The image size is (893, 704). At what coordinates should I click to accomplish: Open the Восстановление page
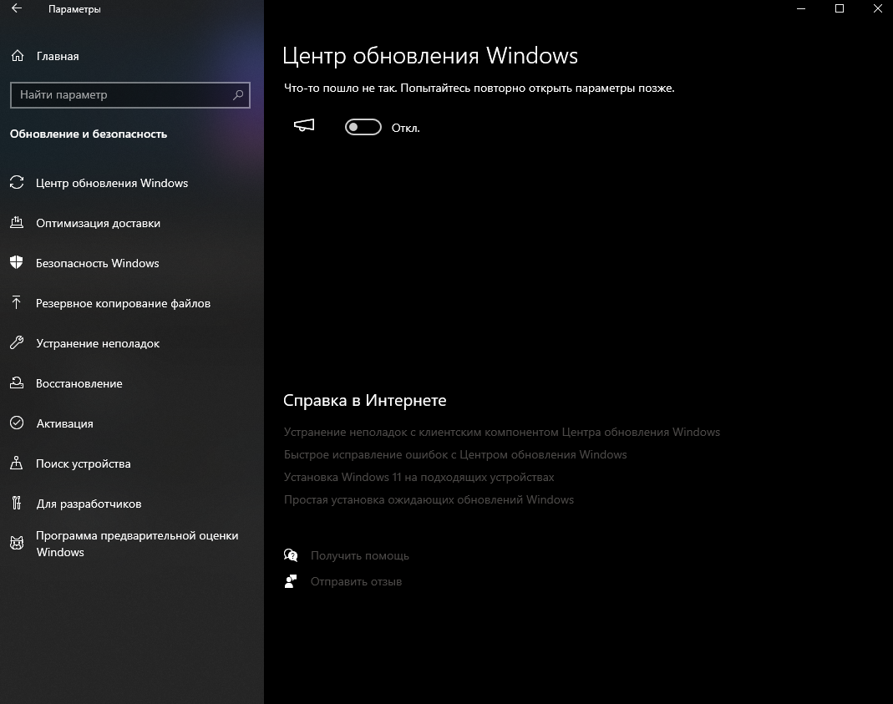[x=79, y=383]
